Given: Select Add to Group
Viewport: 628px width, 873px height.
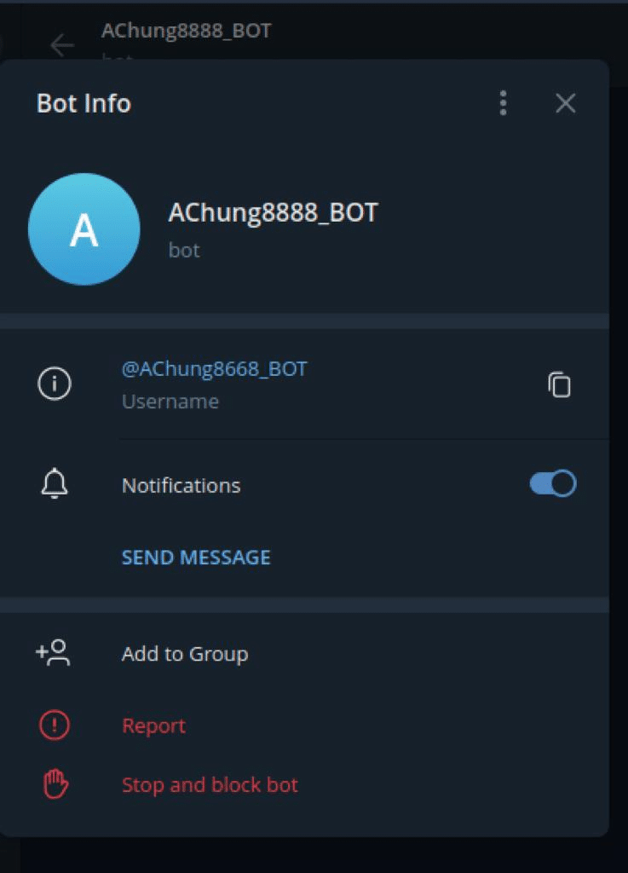Looking at the screenshot, I should pos(185,654).
